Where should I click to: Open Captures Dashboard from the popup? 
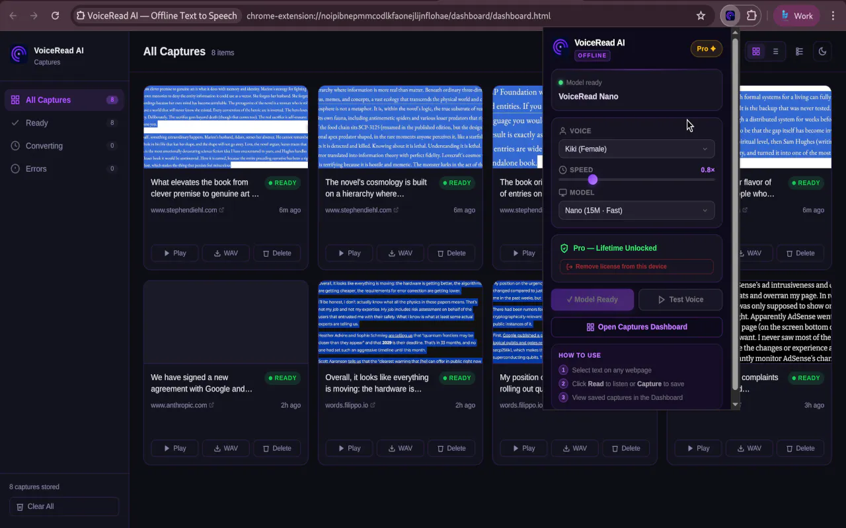(636, 327)
